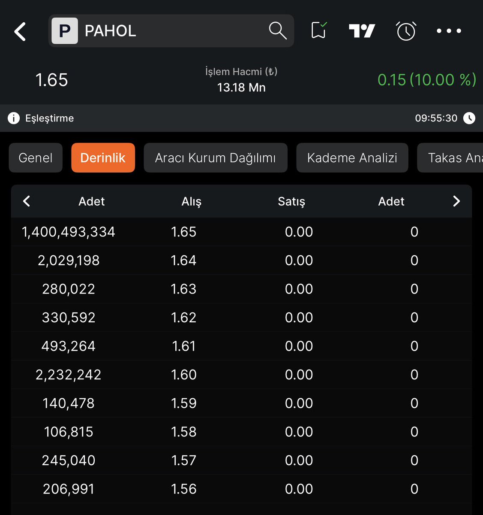The width and height of the screenshot is (483, 515).
Task: Tap the 09:55:30 timestamp
Action: pos(436,118)
